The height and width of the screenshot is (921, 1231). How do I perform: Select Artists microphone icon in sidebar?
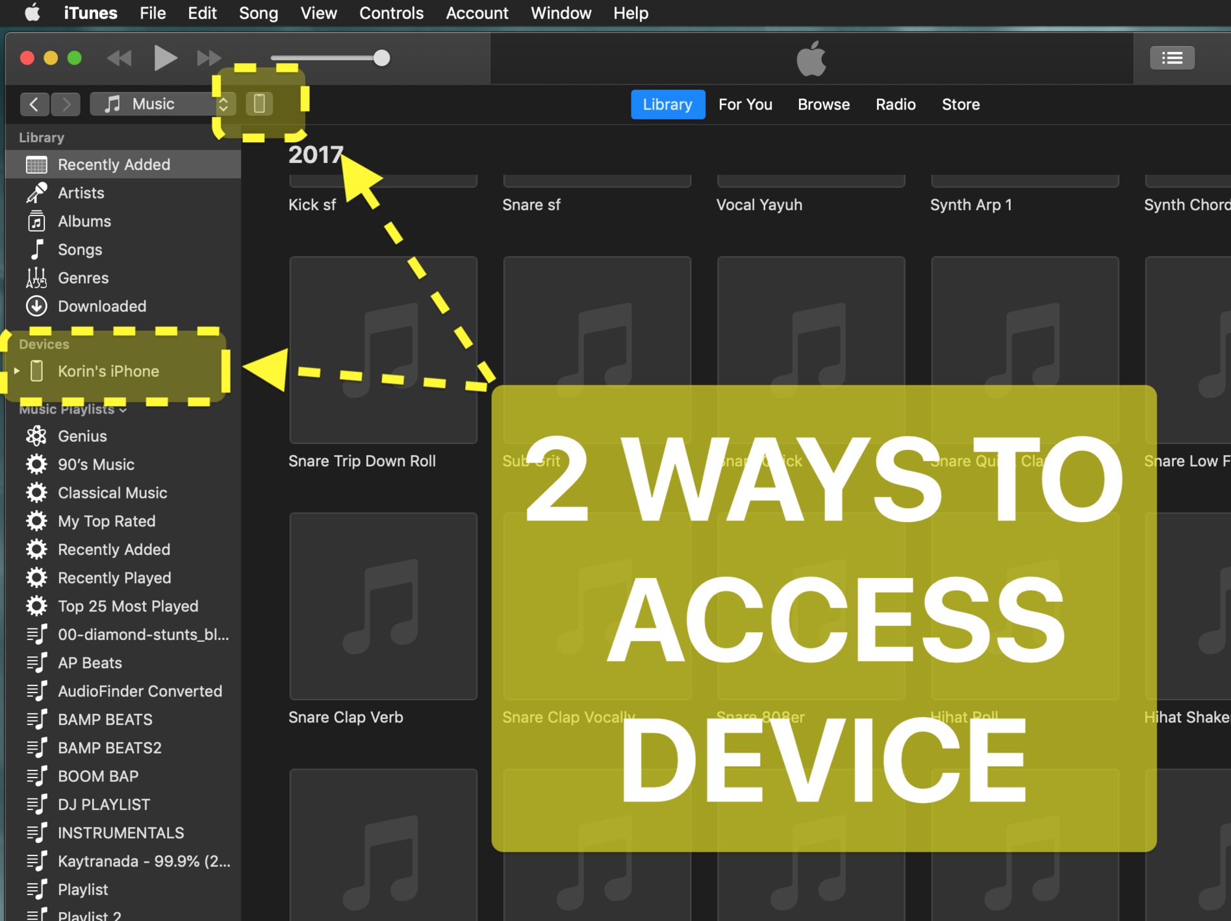(x=36, y=193)
